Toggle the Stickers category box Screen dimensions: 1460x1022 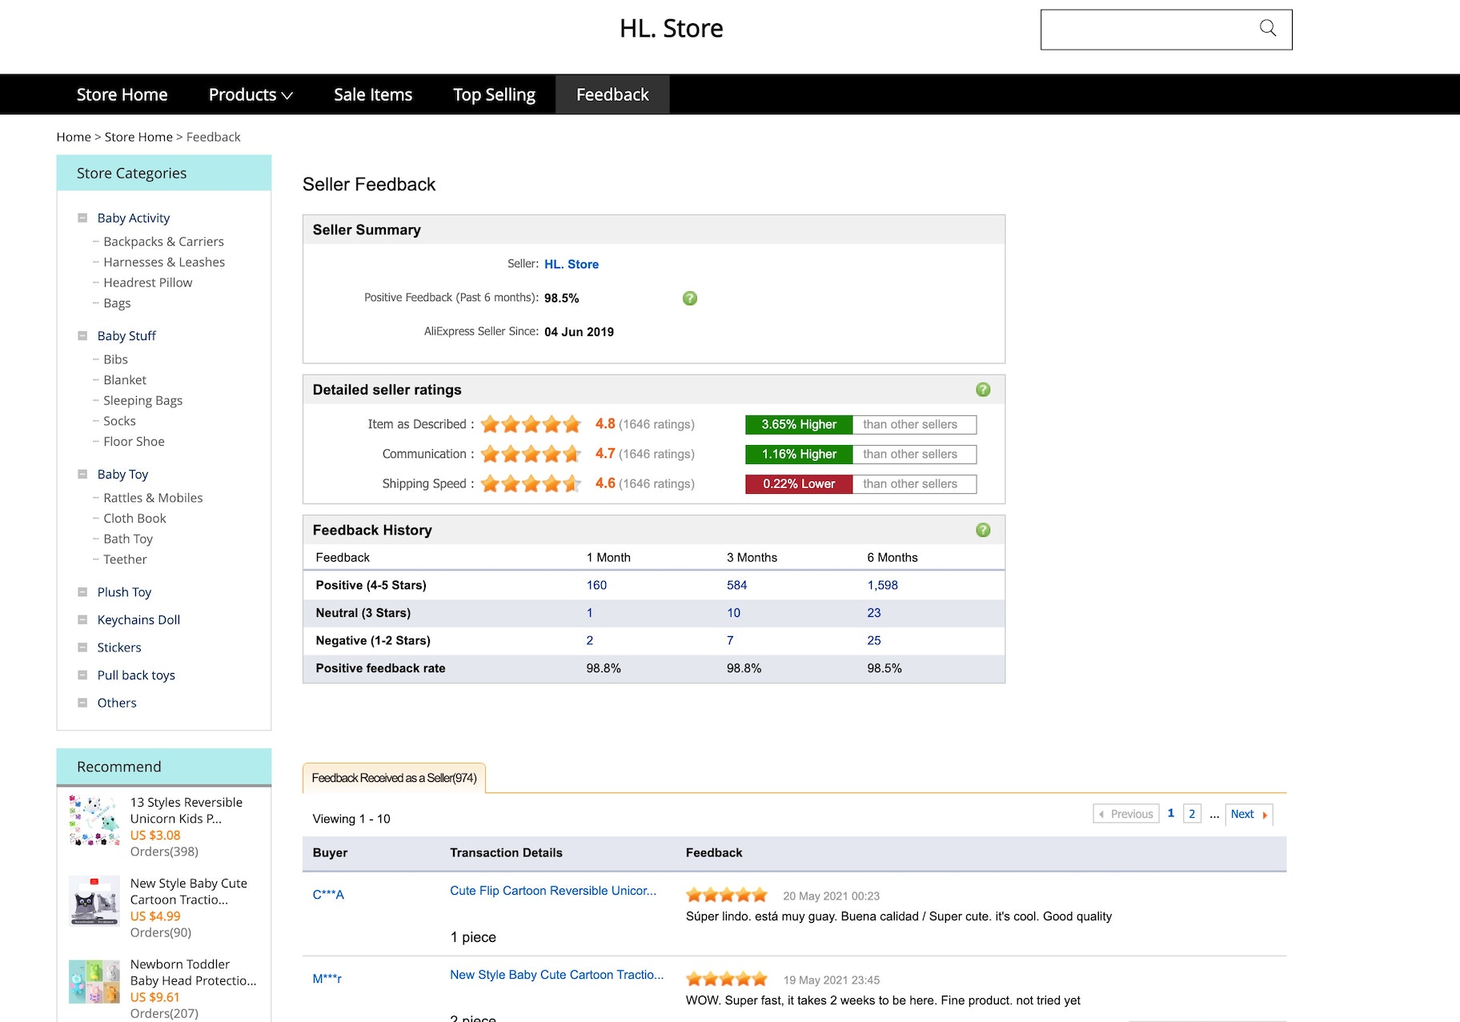82,647
